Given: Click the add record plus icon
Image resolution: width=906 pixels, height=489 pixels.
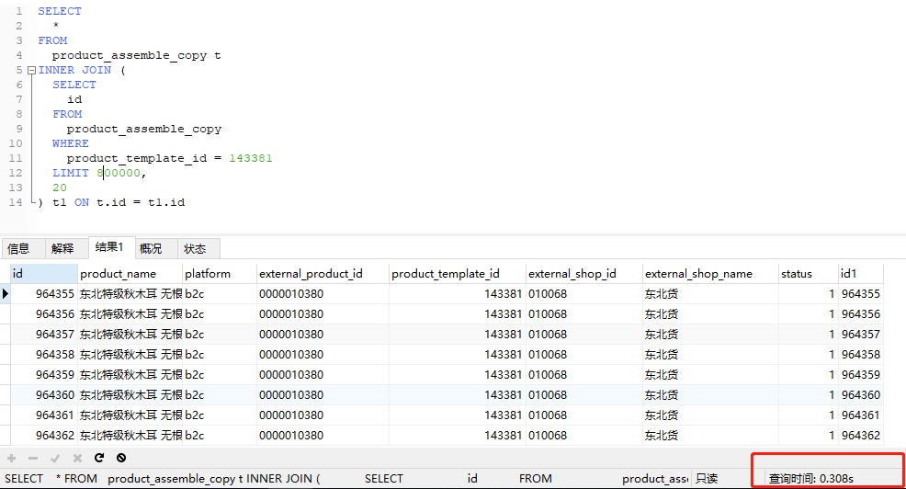Looking at the screenshot, I should 11,458.
